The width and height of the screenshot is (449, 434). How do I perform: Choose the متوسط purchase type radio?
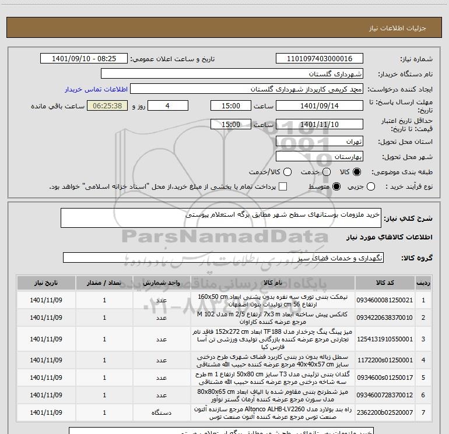click(336, 186)
